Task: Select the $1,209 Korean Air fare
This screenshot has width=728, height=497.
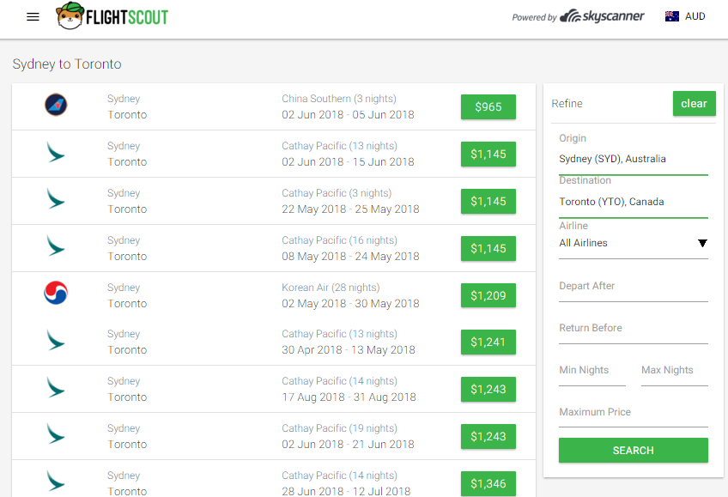Action: point(488,295)
